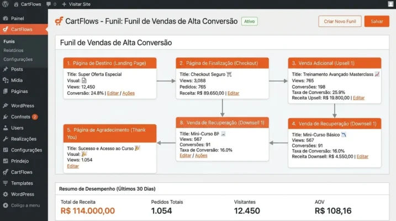Click the shopping cart icon after Checkout Seguro
The width and height of the screenshot is (396, 221).
229,74
